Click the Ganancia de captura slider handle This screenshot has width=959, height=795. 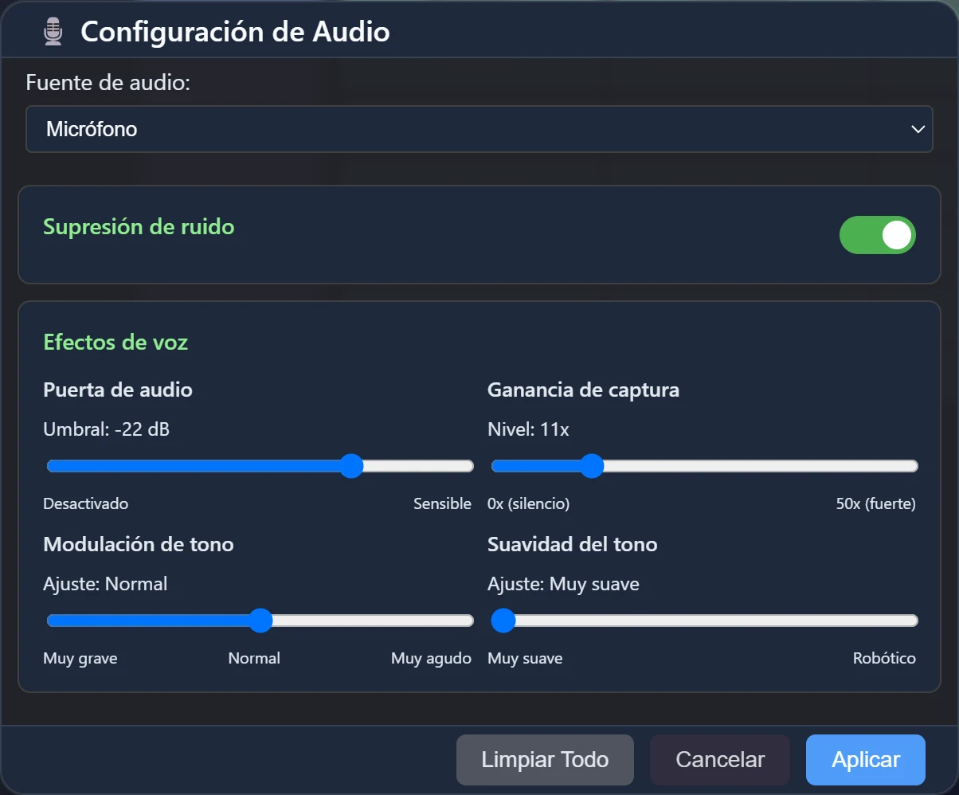[592, 466]
